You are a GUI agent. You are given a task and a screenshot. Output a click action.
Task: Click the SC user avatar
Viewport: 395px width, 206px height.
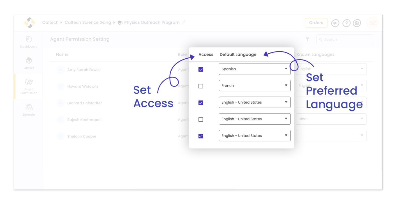point(373,23)
